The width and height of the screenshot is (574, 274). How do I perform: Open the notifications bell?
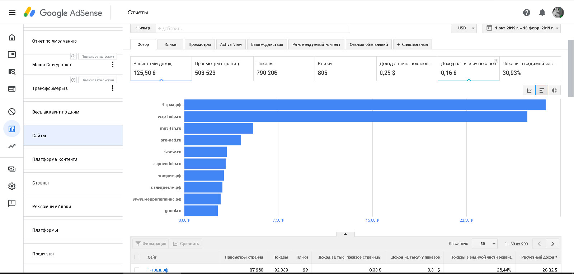(x=542, y=13)
